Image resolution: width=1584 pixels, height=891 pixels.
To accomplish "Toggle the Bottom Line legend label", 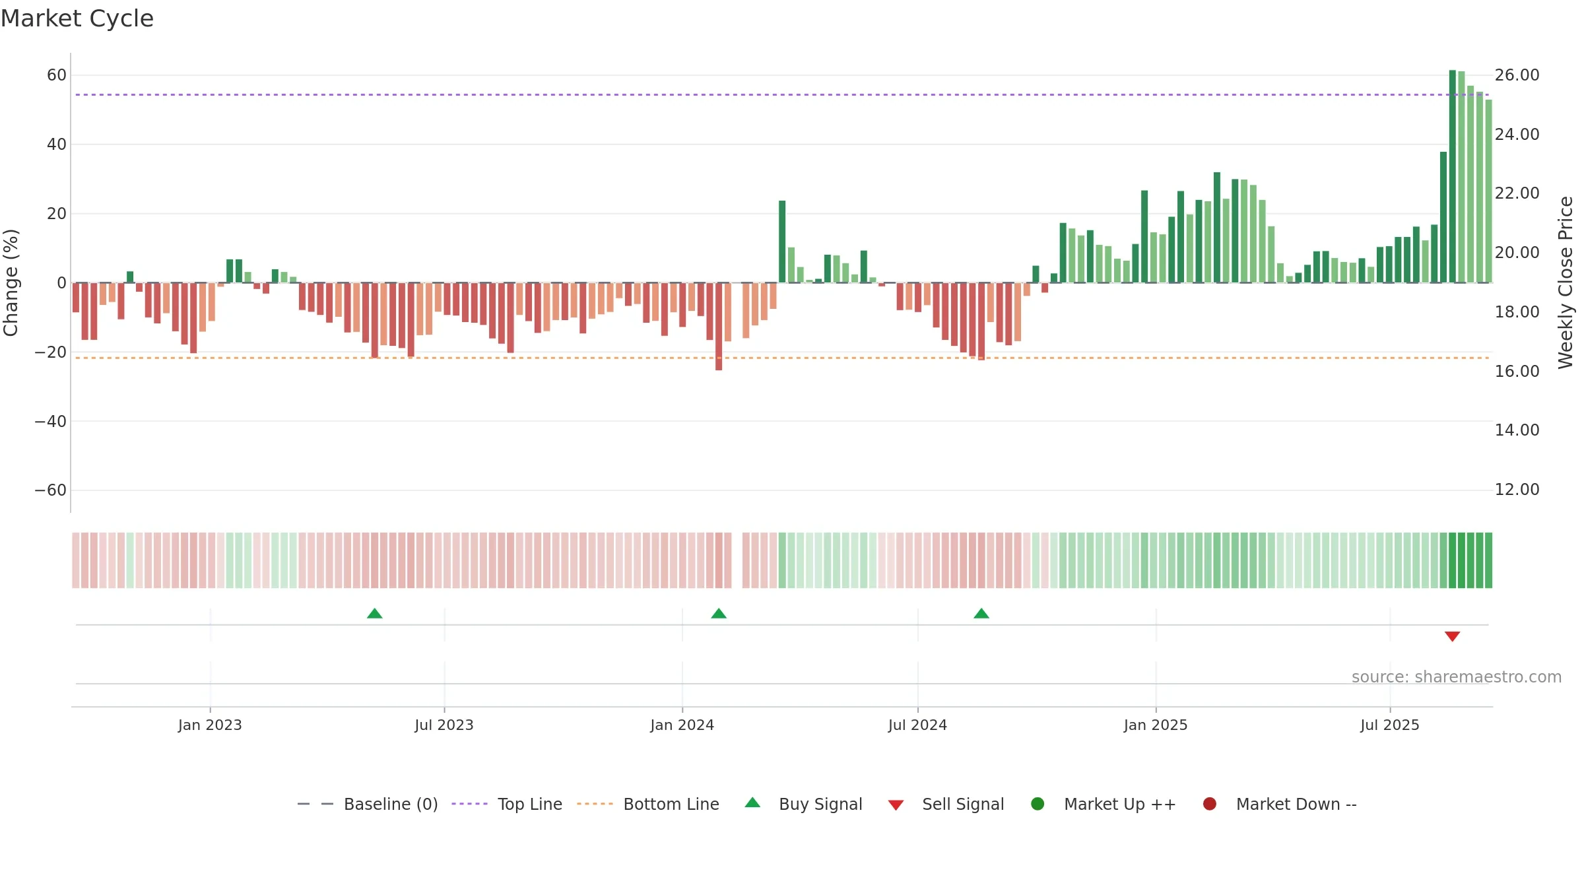I will [671, 804].
